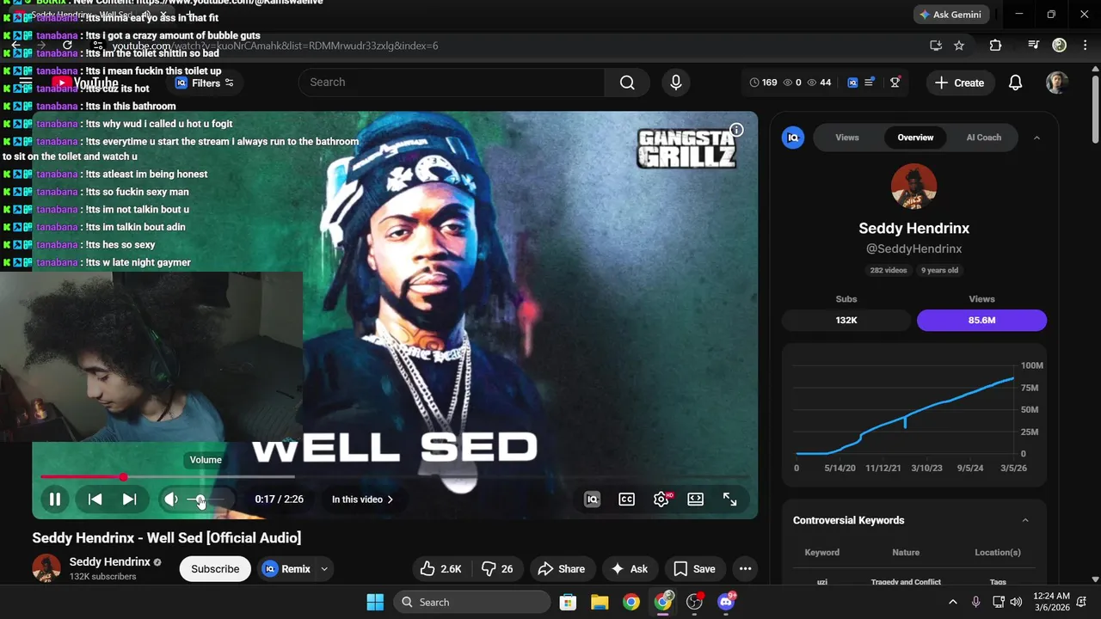This screenshot has width=1101, height=619.
Task: Collapse the vidIQ overview panel chevron
Action: (x=1036, y=138)
